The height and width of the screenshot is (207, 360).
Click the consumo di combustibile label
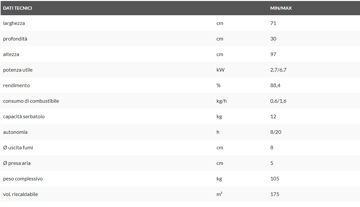click(31, 101)
